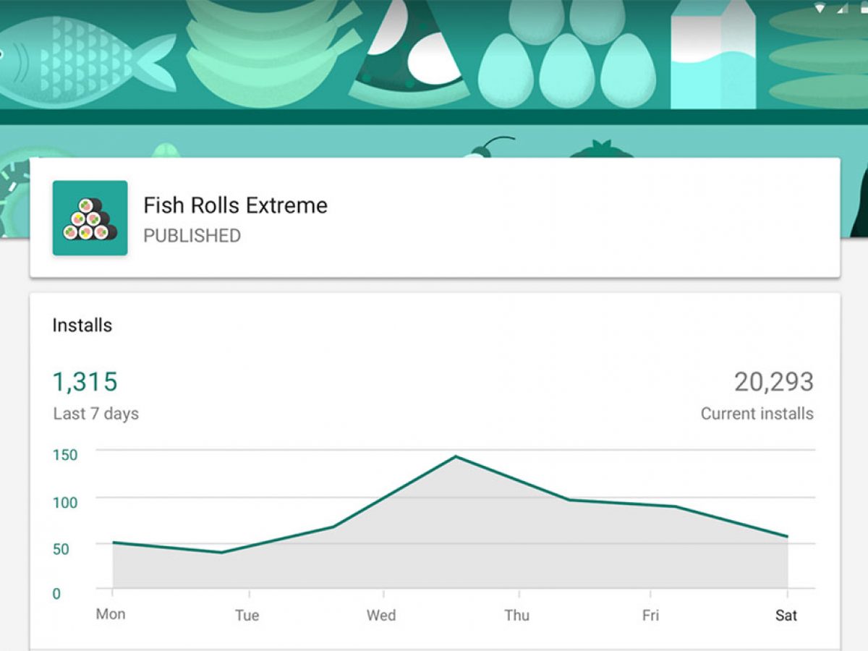Click the 1,315 last 7 days figure
Image resolution: width=868 pixels, height=651 pixels.
[x=85, y=382]
